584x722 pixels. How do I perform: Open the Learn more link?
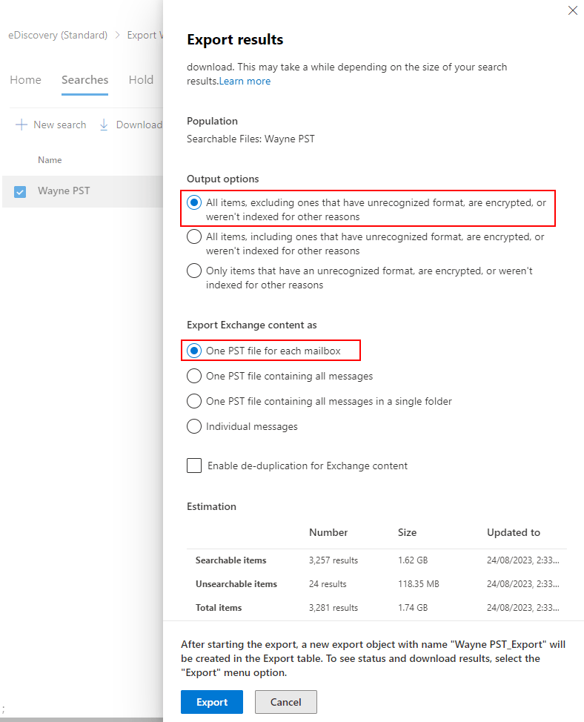[x=245, y=81]
